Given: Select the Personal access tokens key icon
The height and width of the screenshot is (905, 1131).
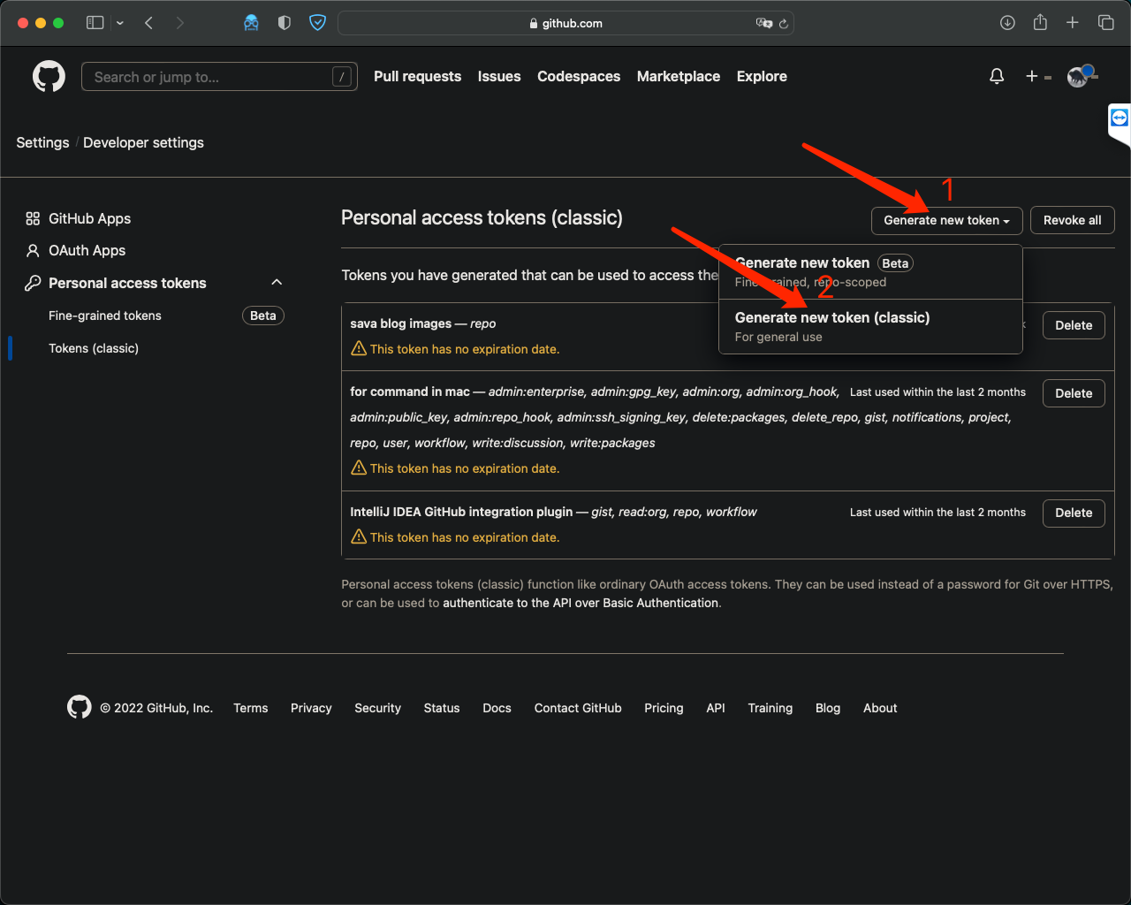Looking at the screenshot, I should coord(33,283).
